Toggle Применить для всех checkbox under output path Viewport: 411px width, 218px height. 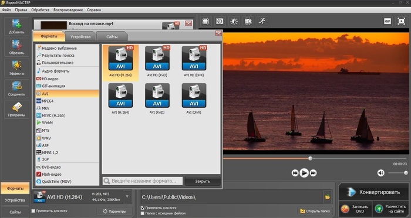coord(143,208)
